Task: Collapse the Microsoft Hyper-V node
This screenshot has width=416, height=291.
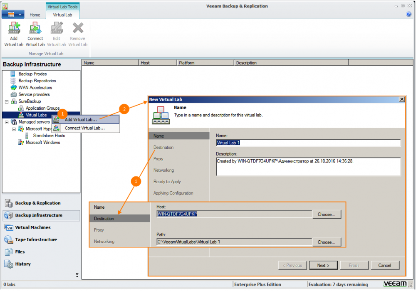Action: pos(14,129)
